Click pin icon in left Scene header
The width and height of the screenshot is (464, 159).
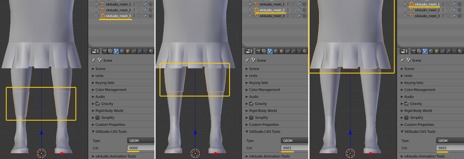pyautogui.click(x=93, y=60)
